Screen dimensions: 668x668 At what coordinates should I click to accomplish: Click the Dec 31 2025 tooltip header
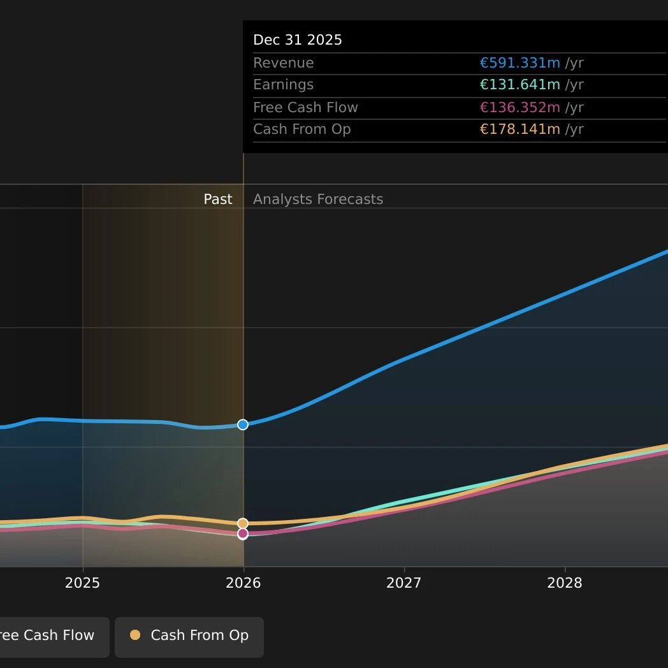(298, 40)
